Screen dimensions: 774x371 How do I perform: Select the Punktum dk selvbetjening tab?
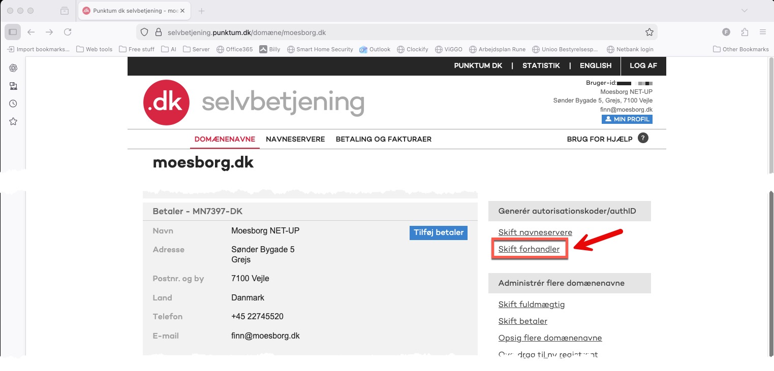tap(134, 11)
